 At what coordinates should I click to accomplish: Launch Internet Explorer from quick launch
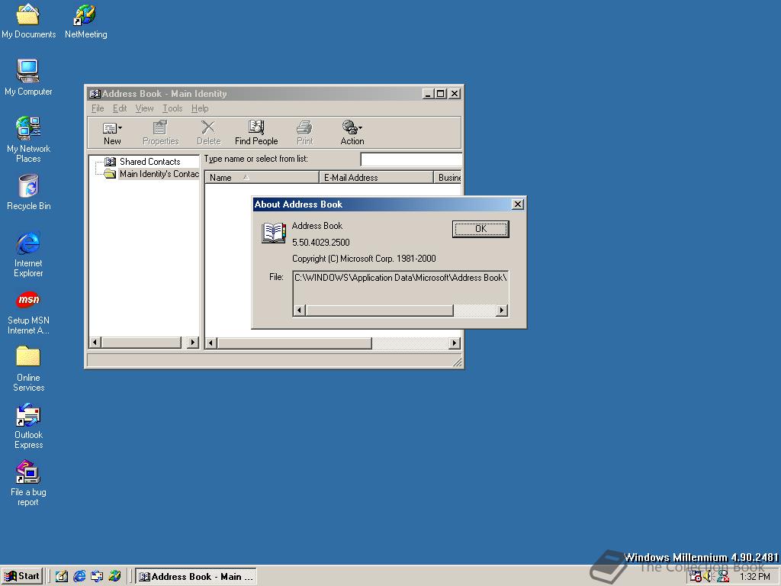[79, 577]
